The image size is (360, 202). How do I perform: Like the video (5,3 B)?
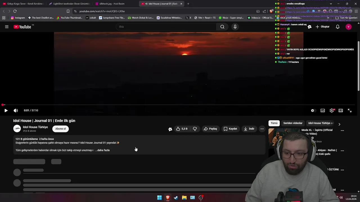182,129
